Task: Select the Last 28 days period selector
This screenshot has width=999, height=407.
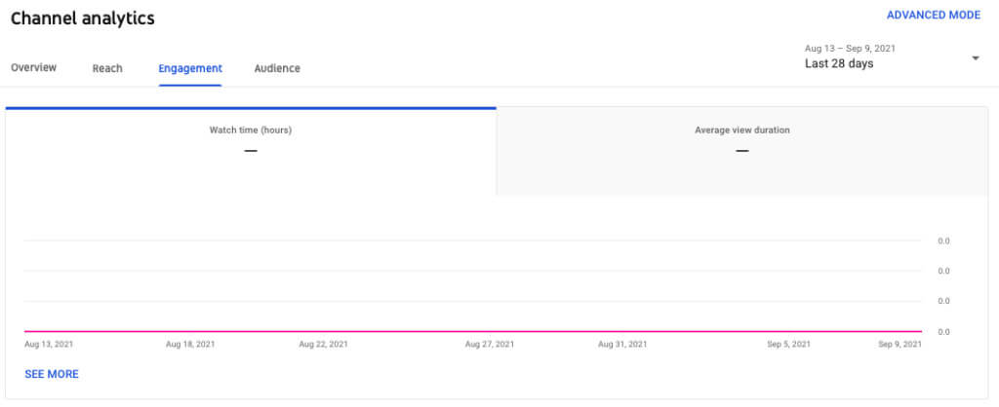Action: tap(839, 64)
